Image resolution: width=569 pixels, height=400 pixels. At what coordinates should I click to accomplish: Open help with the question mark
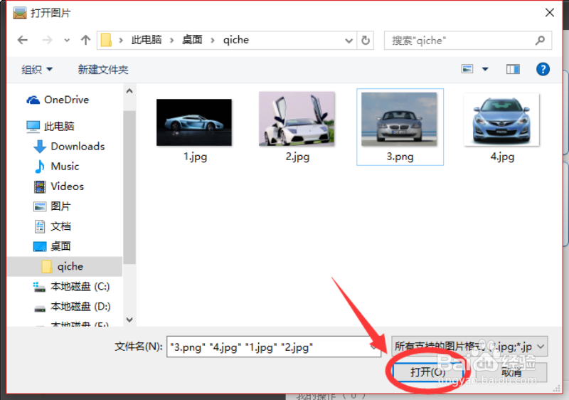(543, 69)
